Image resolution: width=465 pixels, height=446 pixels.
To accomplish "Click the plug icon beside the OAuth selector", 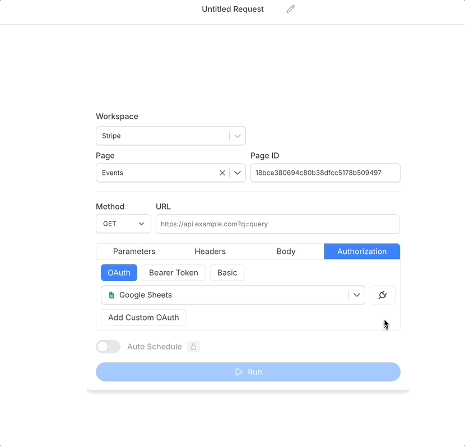I will pyautogui.click(x=383, y=295).
